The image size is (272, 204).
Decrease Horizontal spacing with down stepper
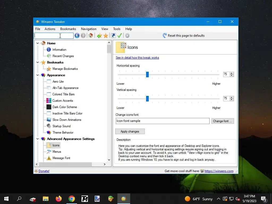point(232,75)
